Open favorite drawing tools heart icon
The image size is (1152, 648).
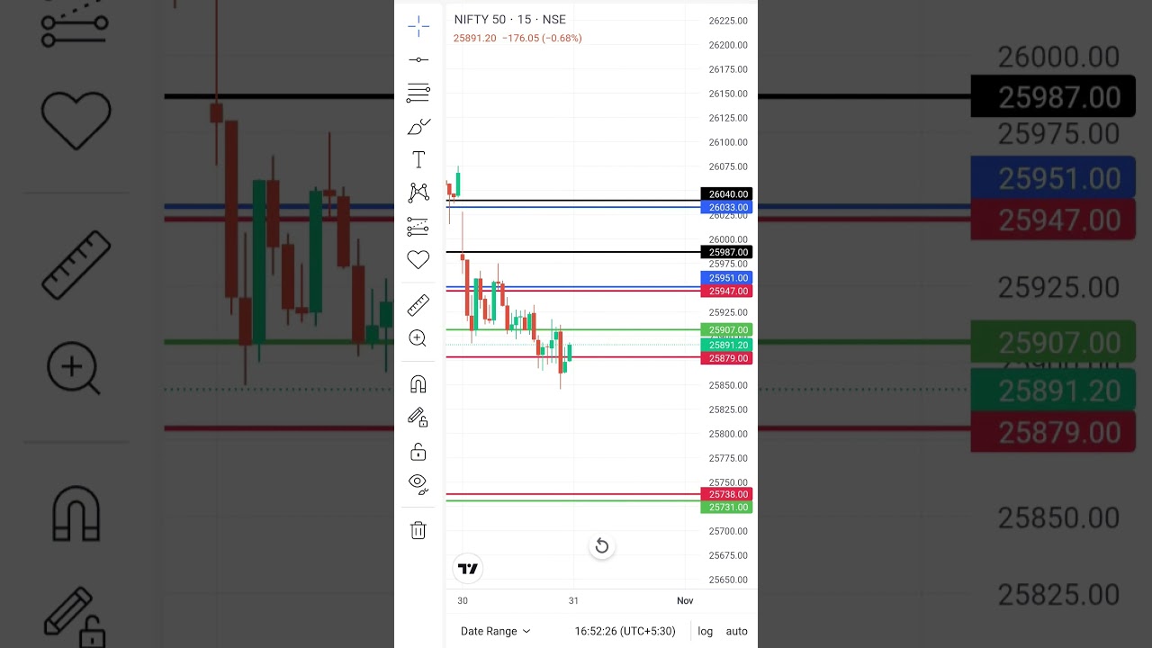(418, 259)
